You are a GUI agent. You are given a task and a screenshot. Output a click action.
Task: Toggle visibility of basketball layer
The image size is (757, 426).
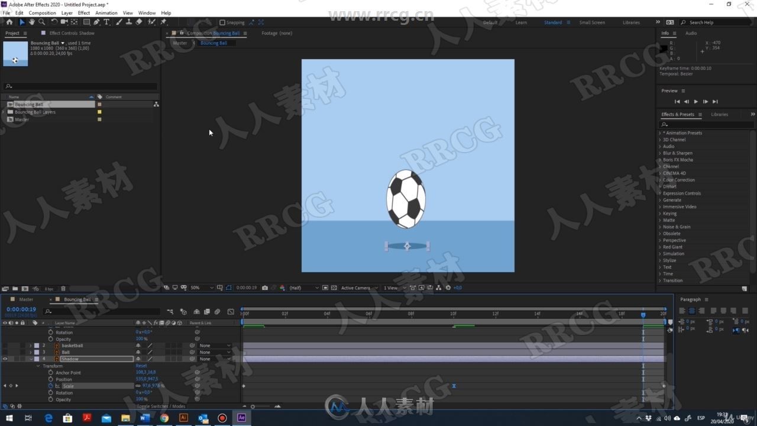click(x=5, y=346)
